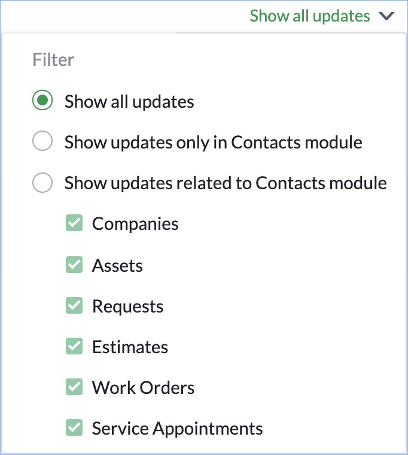Click the chevron arrow beside Show all updates
Viewport: 408px width, 455px height.
[x=387, y=16]
